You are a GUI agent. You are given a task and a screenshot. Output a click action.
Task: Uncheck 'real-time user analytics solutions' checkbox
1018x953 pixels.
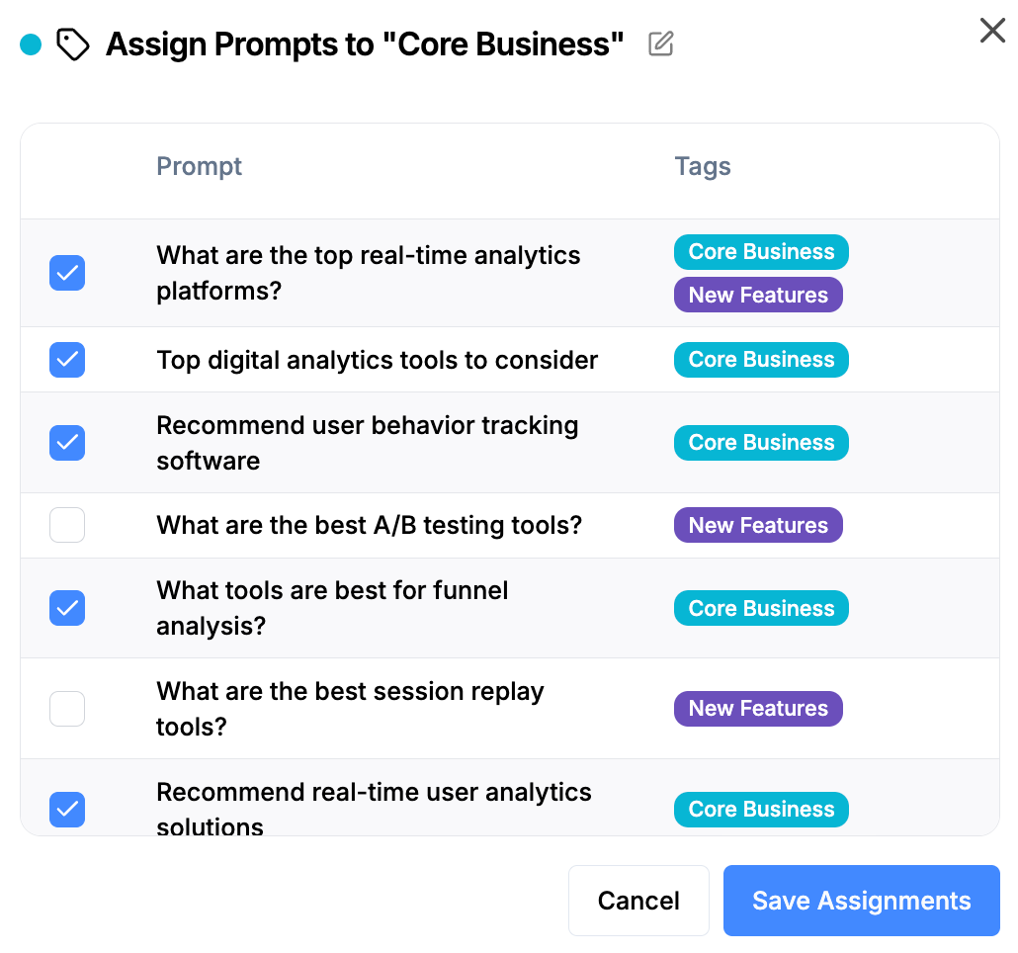point(67,810)
